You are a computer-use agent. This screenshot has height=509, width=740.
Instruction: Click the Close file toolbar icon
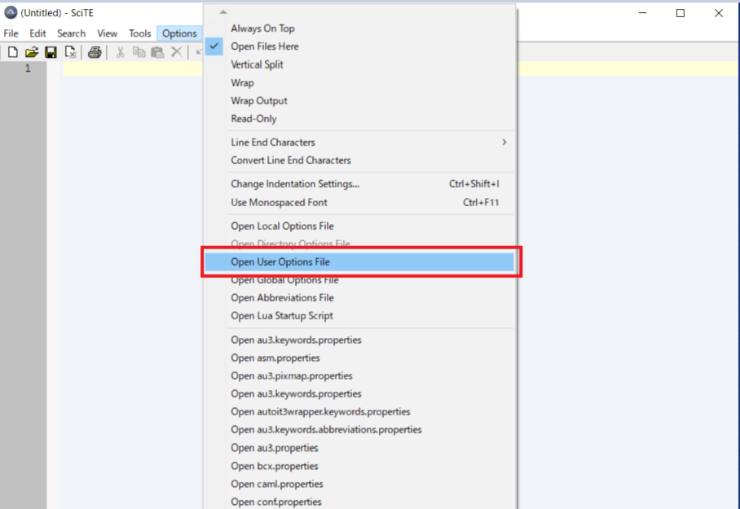coord(70,52)
